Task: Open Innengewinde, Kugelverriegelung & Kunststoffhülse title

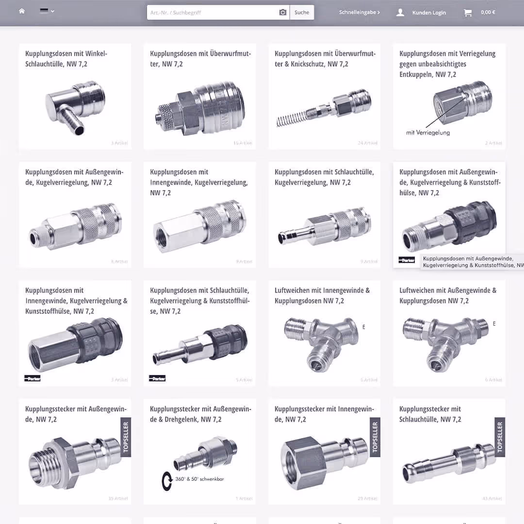Action: coord(76,301)
